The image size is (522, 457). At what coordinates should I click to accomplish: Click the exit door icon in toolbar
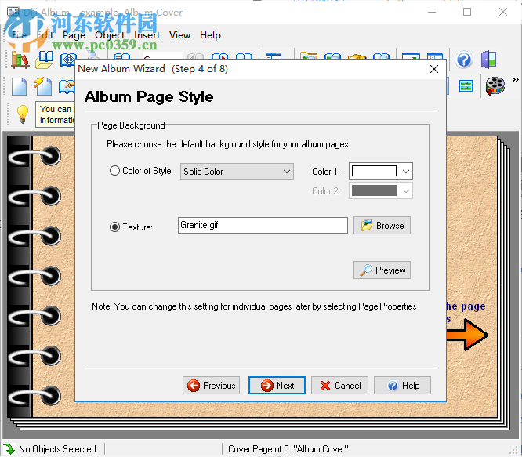click(488, 60)
